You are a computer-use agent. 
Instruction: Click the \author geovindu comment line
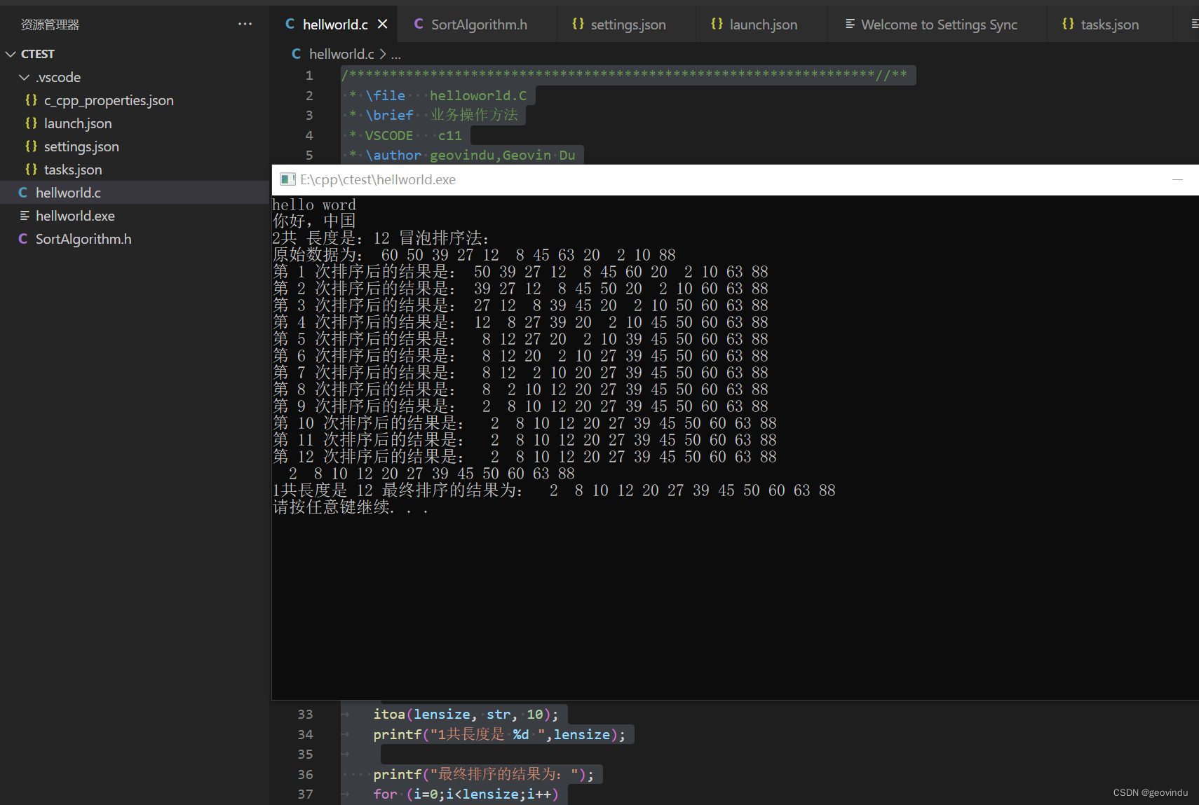click(x=462, y=155)
